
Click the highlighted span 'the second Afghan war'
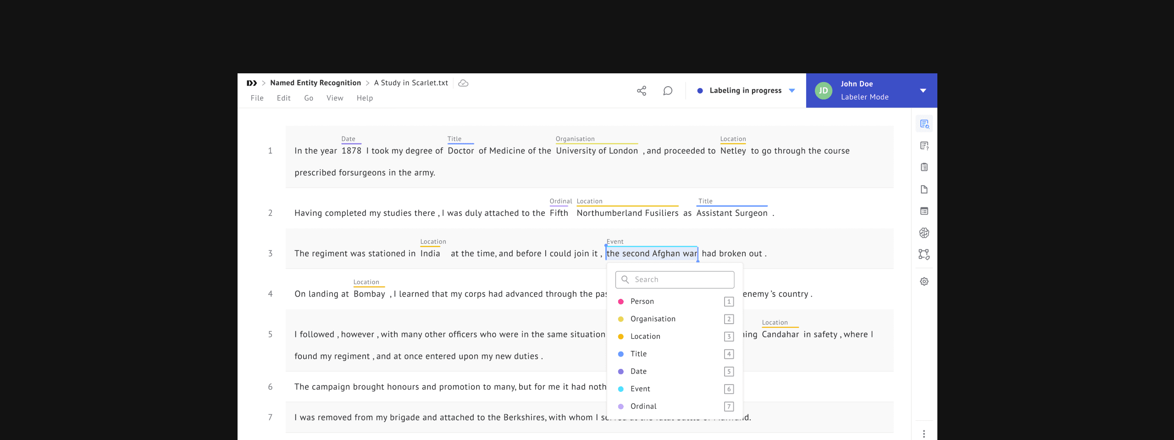click(652, 253)
